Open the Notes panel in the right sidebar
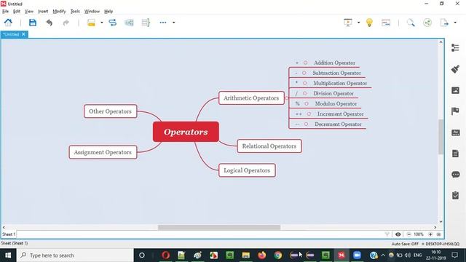This screenshot has width=466, height=262. (x=455, y=154)
